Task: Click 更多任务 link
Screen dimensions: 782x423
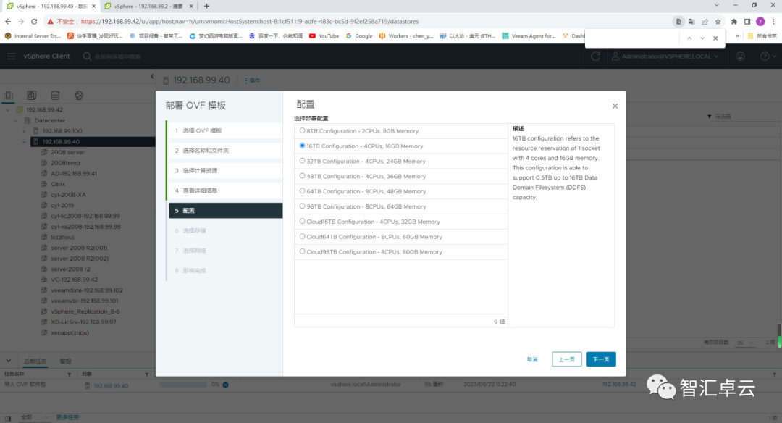Action: coord(67,417)
